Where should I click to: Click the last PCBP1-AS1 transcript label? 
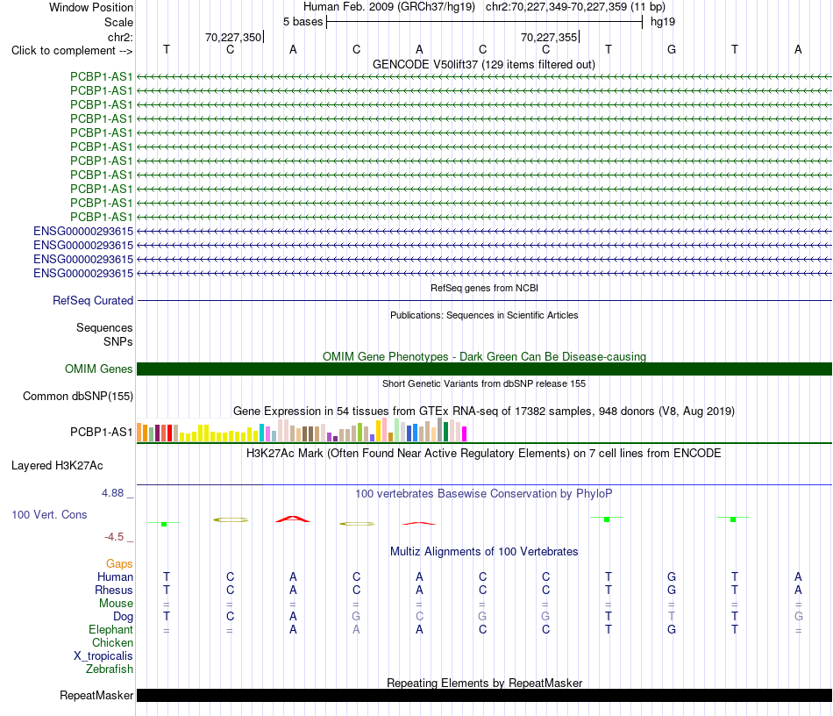(102, 217)
